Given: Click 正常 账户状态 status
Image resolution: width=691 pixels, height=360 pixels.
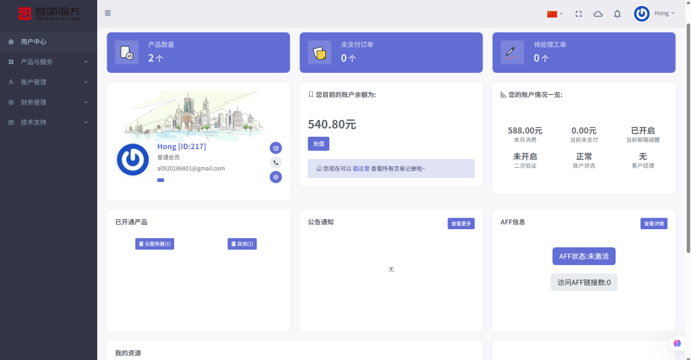Looking at the screenshot, I should point(584,160).
